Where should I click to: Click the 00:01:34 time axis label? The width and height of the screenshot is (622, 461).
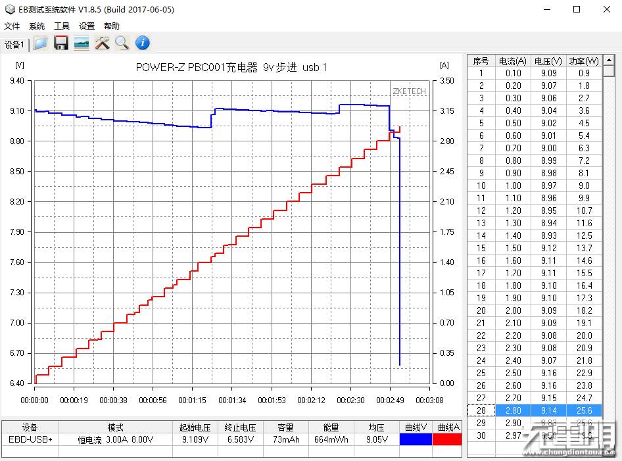coord(232,400)
